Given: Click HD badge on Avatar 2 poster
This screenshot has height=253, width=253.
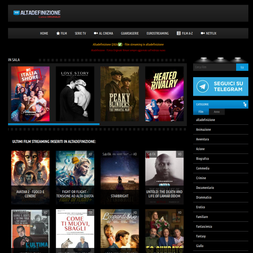Looking at the screenshot, I should (46, 154).
